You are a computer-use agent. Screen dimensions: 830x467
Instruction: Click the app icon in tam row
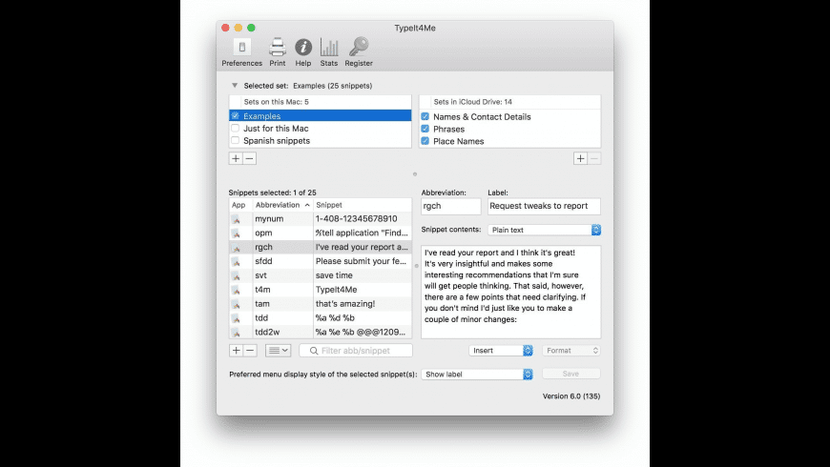coord(236,304)
